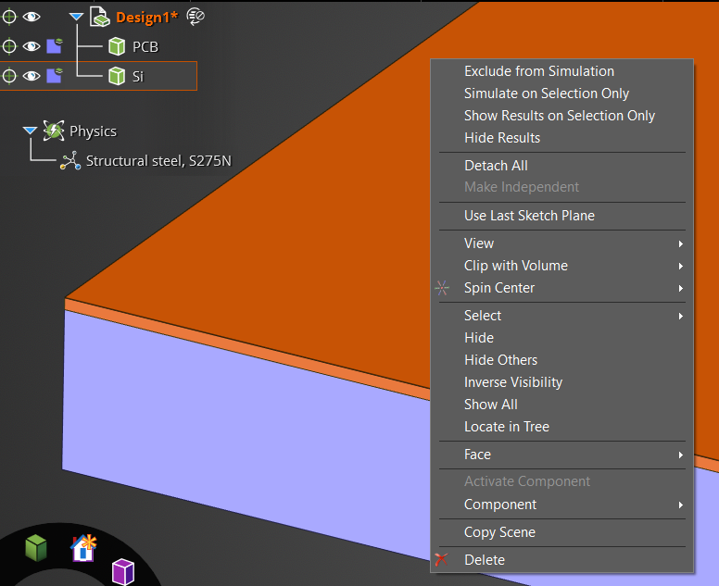719x586 pixels.
Task: Click purple layer icon in Si row
Action: [x=55, y=76]
